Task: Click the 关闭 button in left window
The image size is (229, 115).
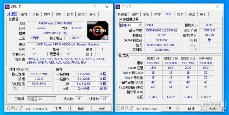Action: click(102, 109)
